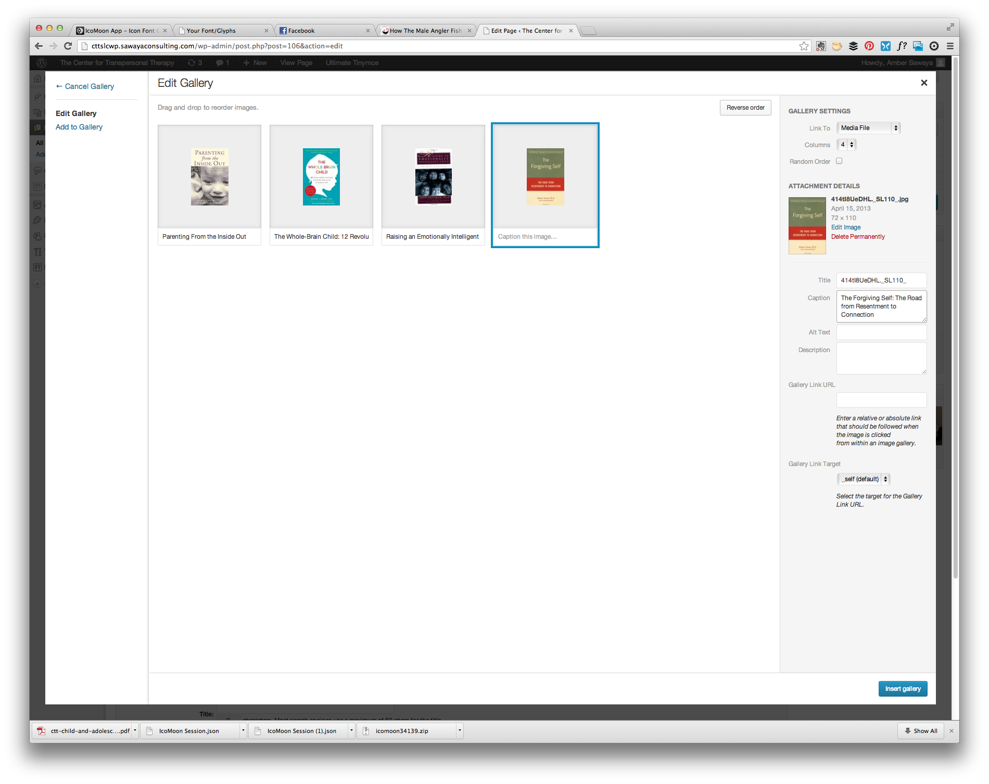The image size is (989, 784).
Task: Click the Caption this image field
Action: (545, 237)
